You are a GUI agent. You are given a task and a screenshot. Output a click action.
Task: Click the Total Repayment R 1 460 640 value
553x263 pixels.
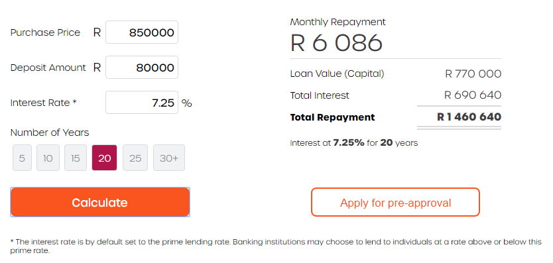469,117
